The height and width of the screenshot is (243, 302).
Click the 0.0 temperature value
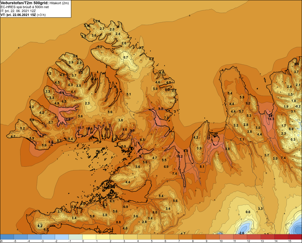coord(291,129)
